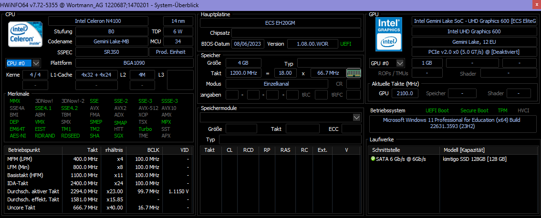Viewport: 541px width, 218px height.
Task: Click the green status icon for SATA drive
Action: tap(373, 159)
